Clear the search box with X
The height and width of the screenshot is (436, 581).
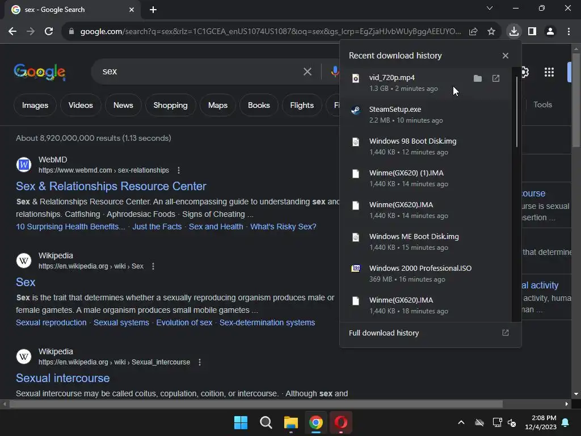click(307, 72)
